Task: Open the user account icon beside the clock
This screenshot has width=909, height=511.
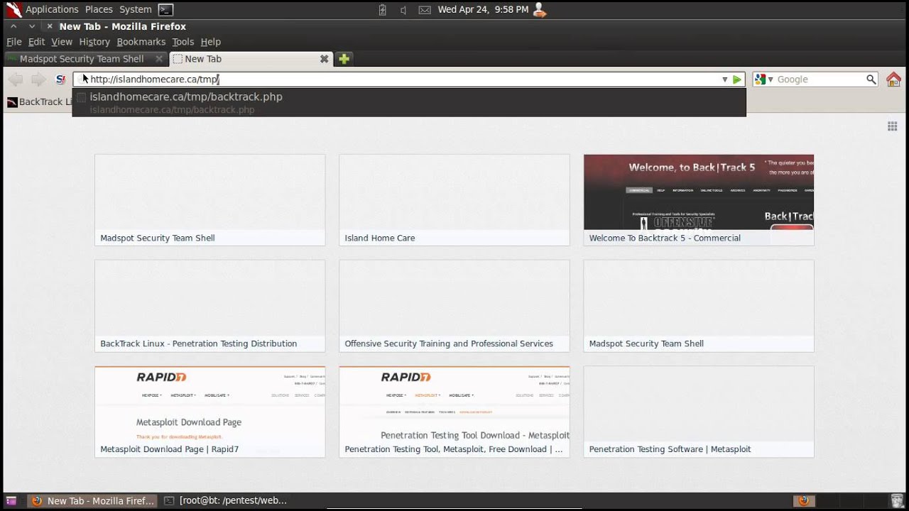Action: (540, 9)
